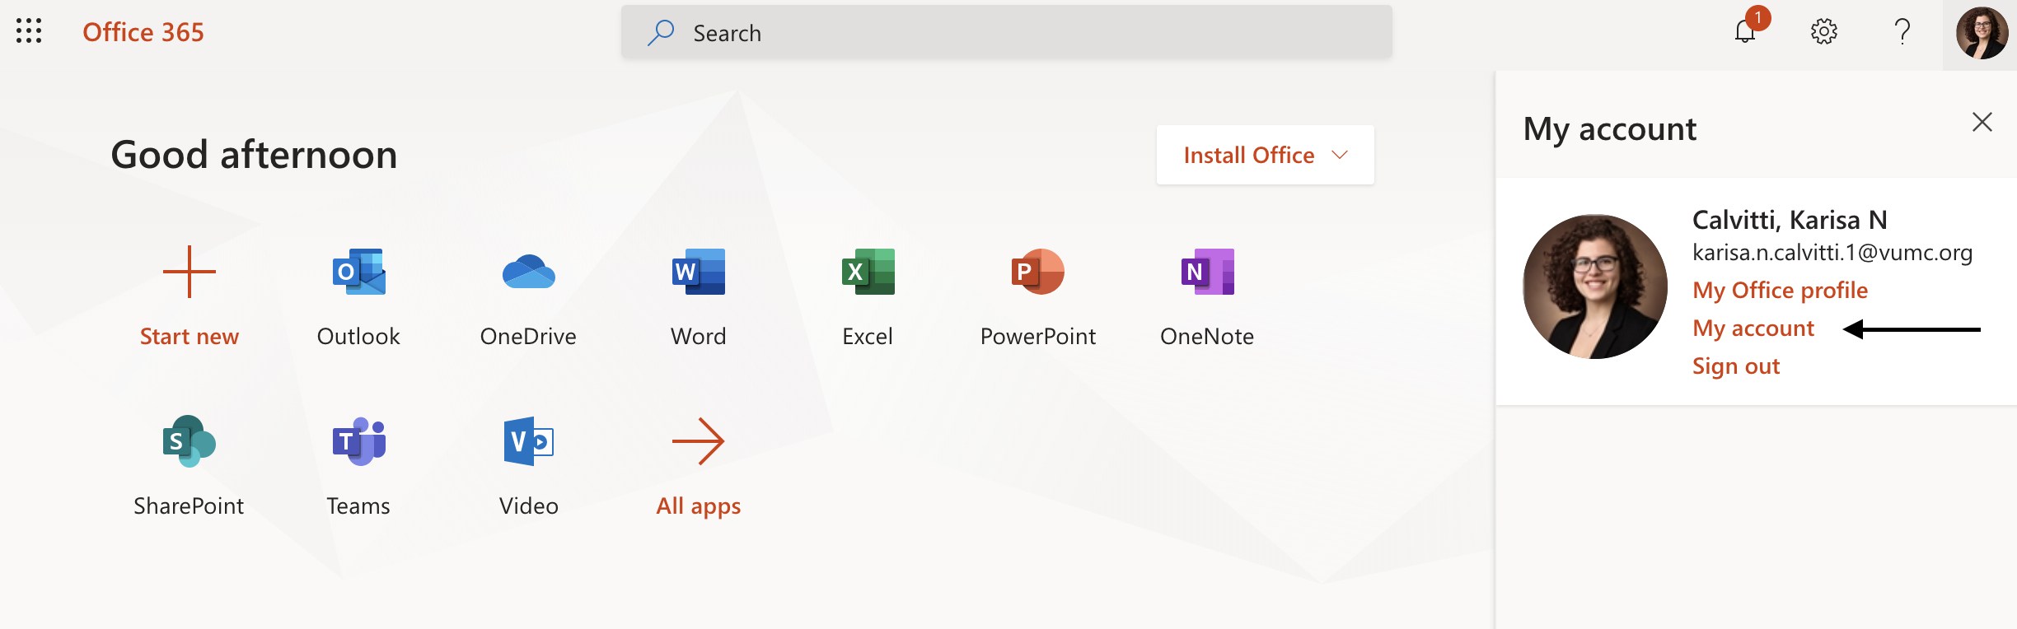Open OneDrive cloud storage
This screenshot has height=629, width=2017.
tap(528, 273)
